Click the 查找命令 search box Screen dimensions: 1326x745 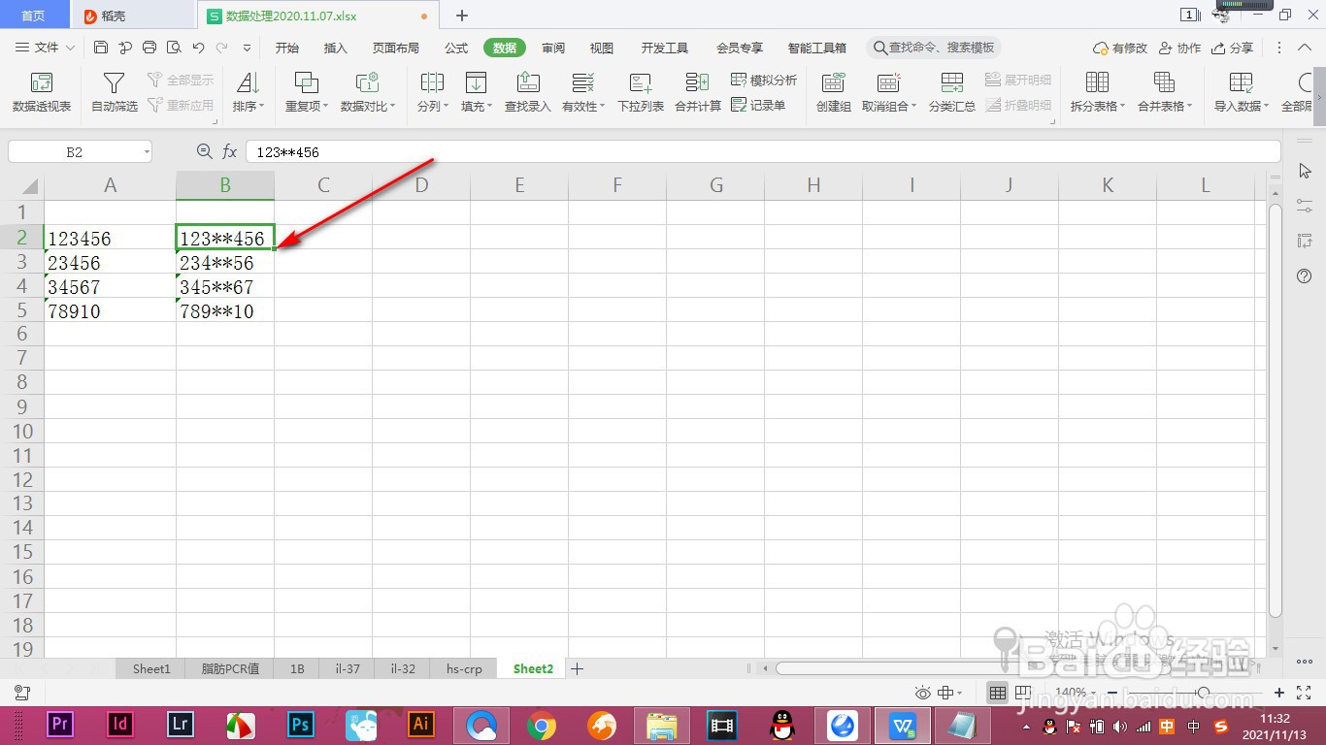click(934, 48)
